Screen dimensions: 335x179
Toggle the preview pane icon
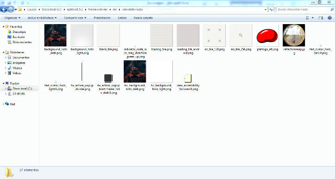[x=321, y=18]
